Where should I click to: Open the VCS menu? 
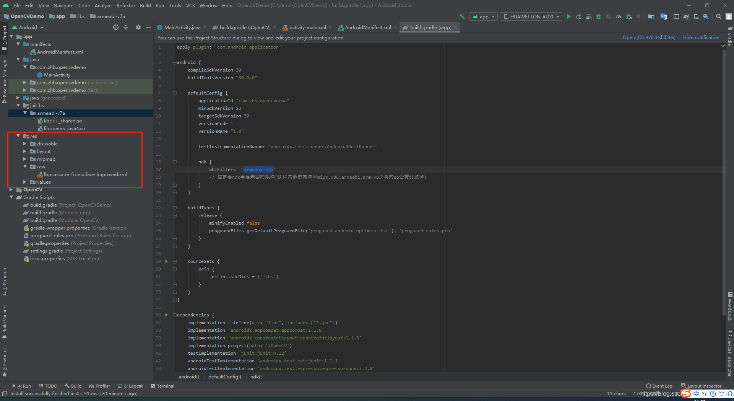[190, 5]
